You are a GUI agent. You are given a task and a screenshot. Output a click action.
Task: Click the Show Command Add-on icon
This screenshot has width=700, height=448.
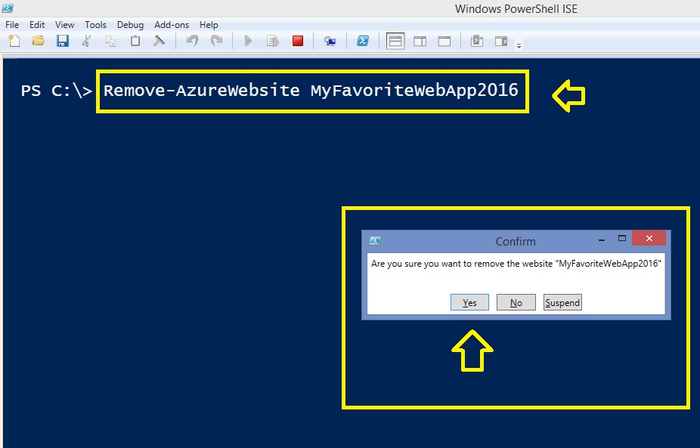(x=501, y=41)
